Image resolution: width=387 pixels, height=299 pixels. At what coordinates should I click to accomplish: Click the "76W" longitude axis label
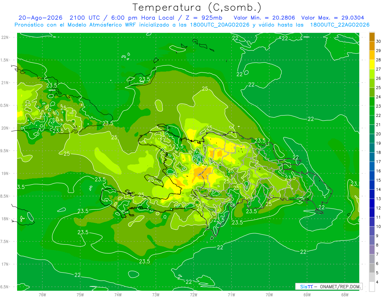coord(42,295)
